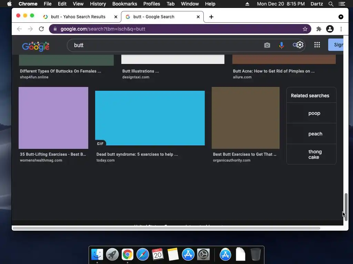The height and width of the screenshot is (264, 353).
Task: Open Safari from the Dock
Action: click(142, 254)
